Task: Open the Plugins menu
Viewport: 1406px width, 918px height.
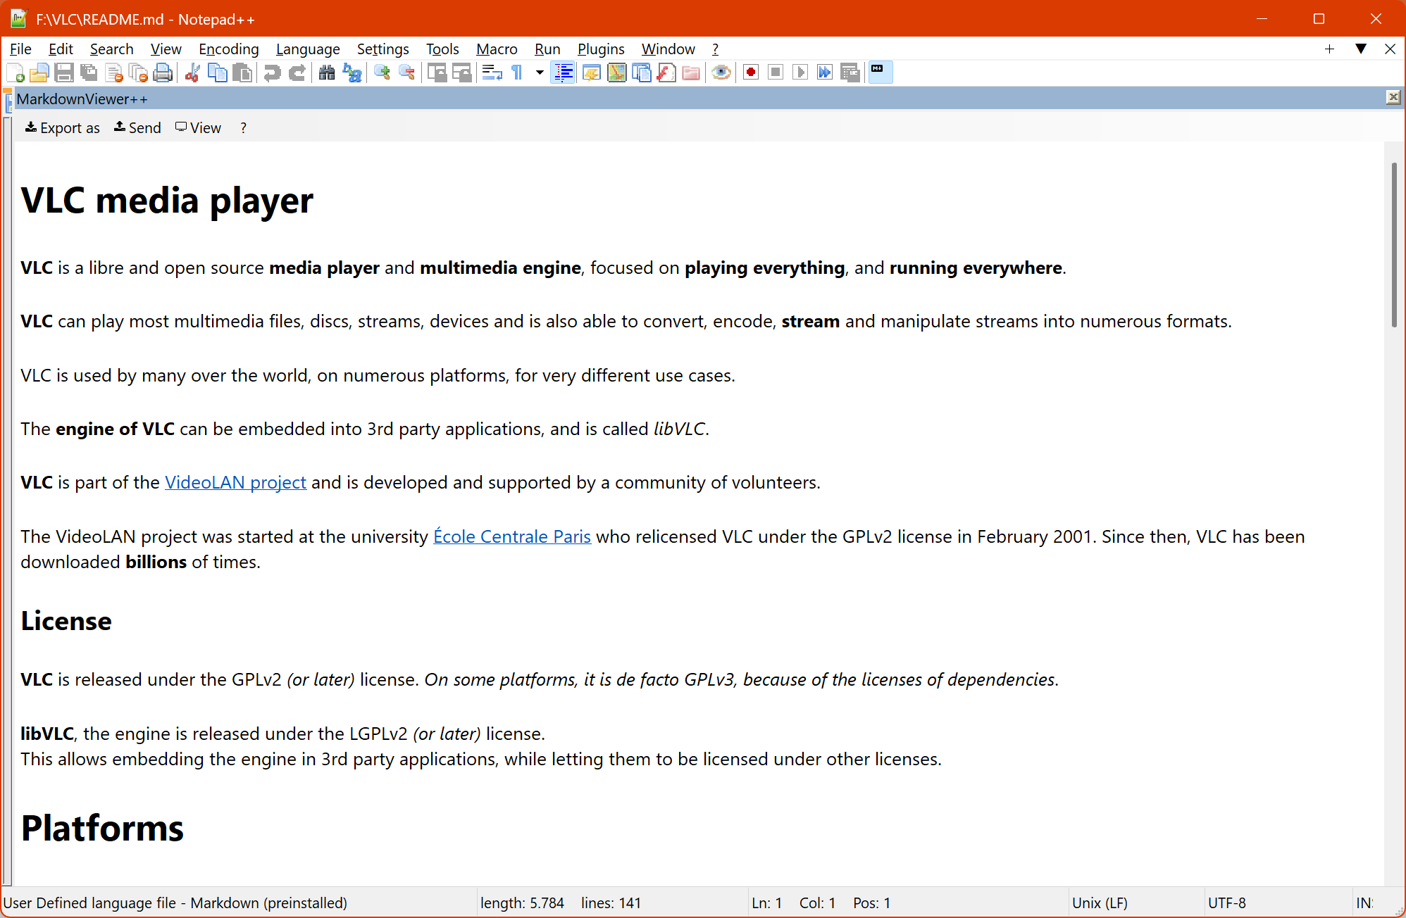Action: pos(600,49)
